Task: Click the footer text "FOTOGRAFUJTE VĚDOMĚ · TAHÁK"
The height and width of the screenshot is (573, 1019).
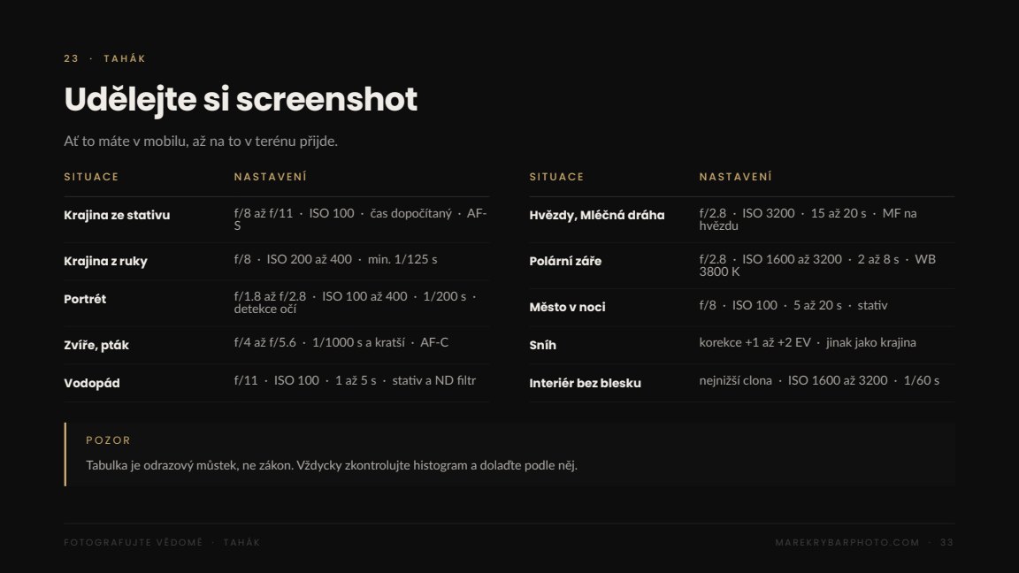Action: [x=162, y=542]
